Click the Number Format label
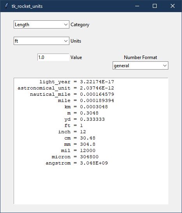The image size is (182, 213). 141,57
